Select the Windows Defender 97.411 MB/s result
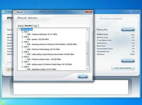This screenshot has width=142, height=105. click(x=42, y=34)
